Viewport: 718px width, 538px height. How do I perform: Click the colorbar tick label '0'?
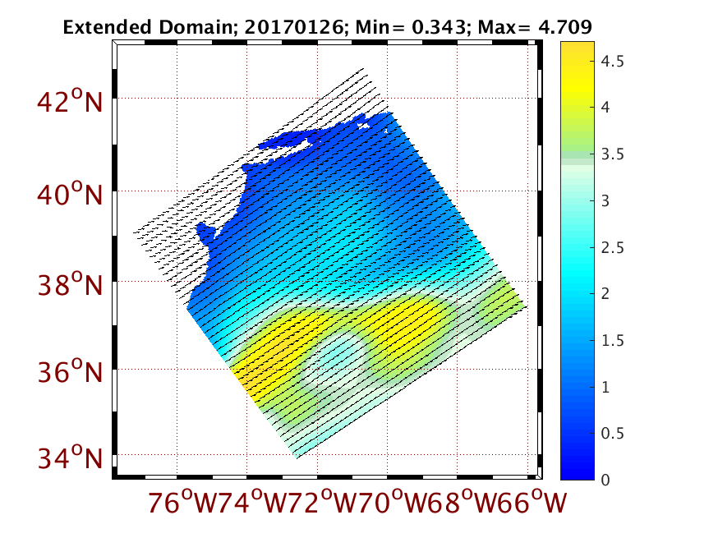coord(605,480)
